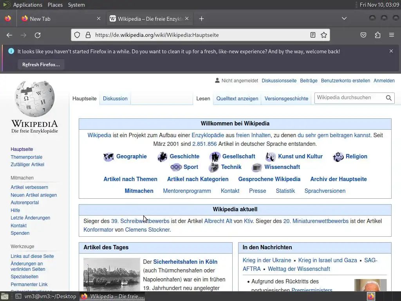Click the show desktop icon in bottom panel
This screenshot has width=401, height=301.
tap(5, 296)
